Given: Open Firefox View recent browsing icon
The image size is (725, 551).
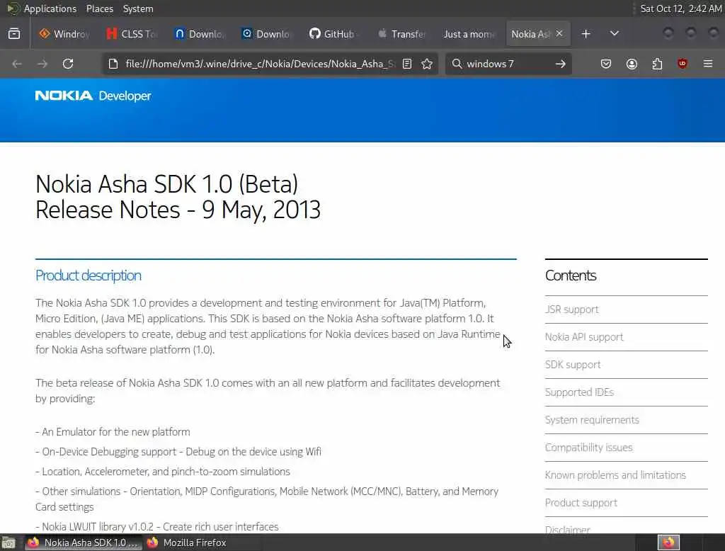Looking at the screenshot, I should pos(14,34).
